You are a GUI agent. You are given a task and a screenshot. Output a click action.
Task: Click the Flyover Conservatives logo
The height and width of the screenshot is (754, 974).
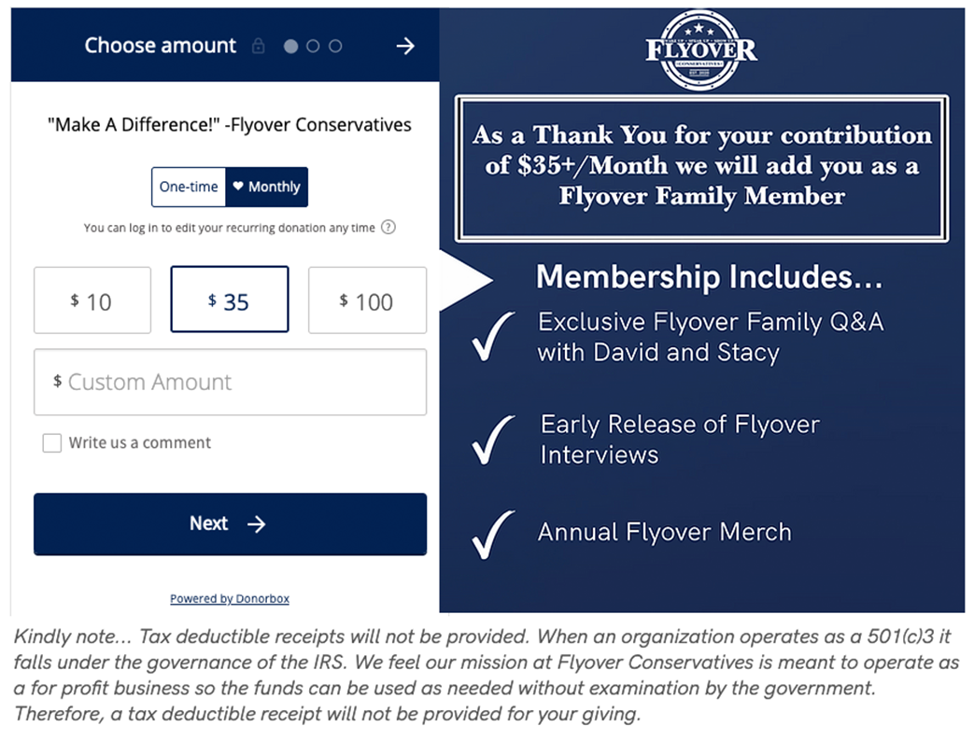(701, 50)
